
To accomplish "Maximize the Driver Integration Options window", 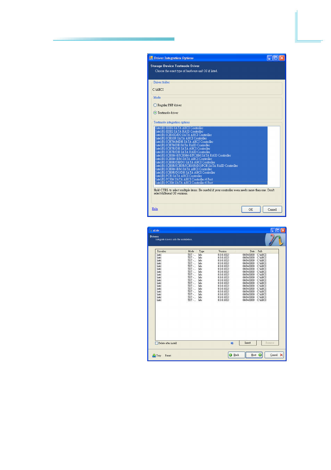I will (276, 58).
